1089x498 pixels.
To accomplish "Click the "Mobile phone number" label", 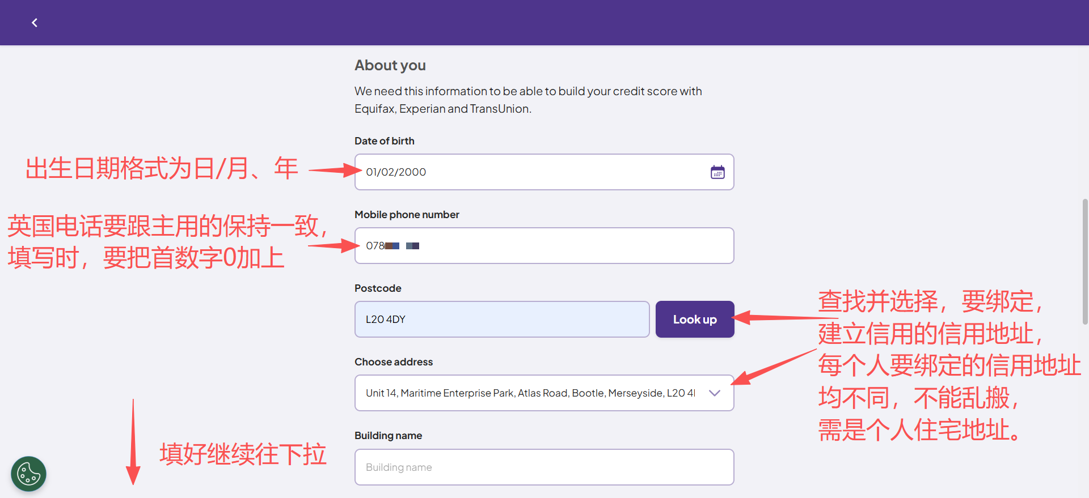I will (x=407, y=215).
